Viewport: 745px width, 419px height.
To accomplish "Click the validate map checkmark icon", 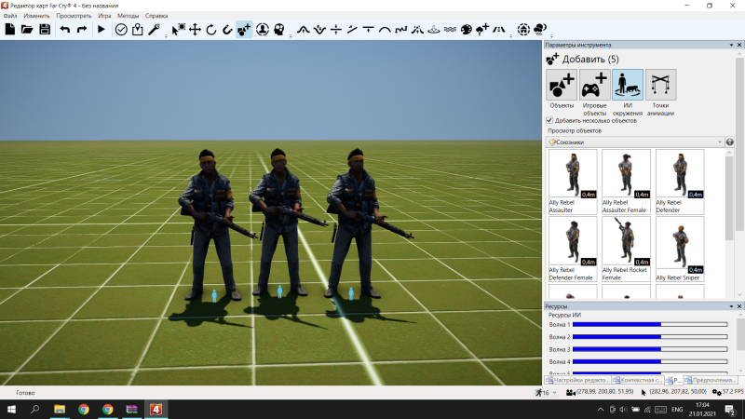I will pos(121,30).
